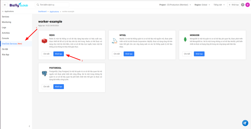Open the Telegram chat bubble icon
Screen dimensions: 251x129
click(x=245, y=123)
